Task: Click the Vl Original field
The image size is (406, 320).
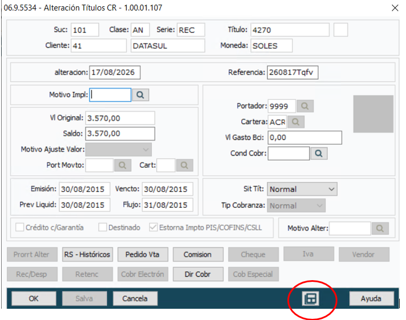Action: point(120,118)
